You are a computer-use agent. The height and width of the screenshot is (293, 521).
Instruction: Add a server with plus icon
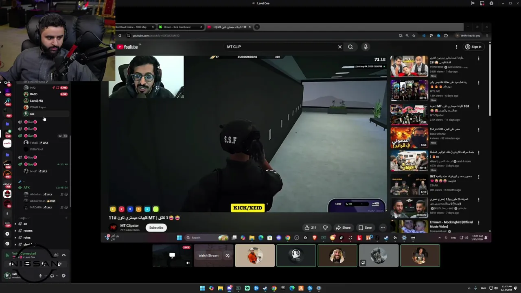(7, 234)
